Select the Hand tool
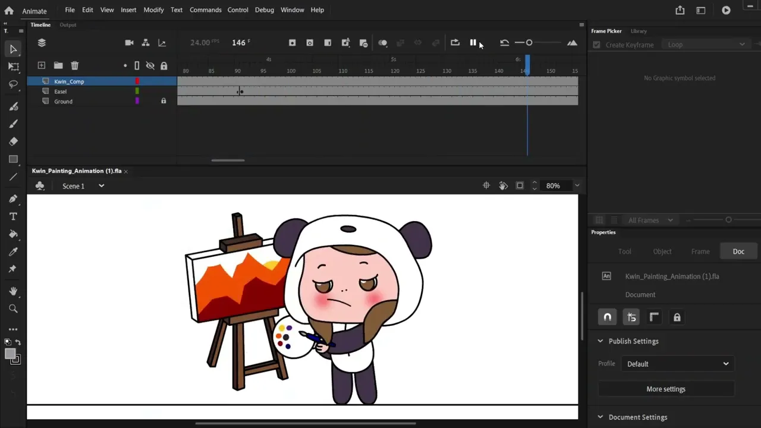Image resolution: width=761 pixels, height=428 pixels. (x=13, y=291)
